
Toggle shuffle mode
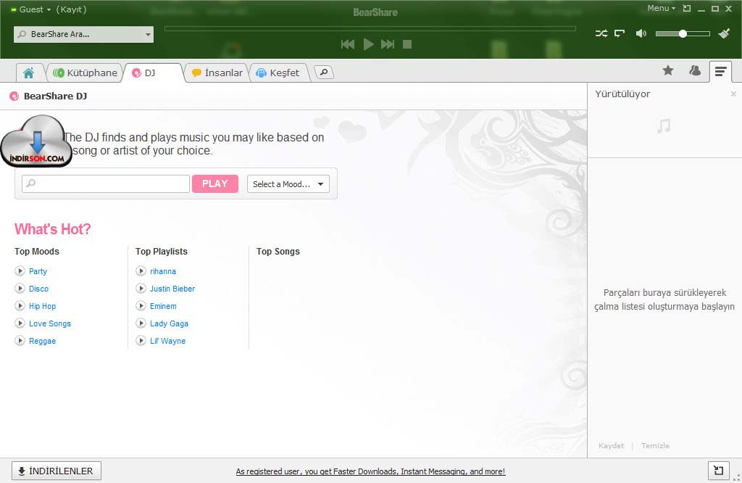601,33
